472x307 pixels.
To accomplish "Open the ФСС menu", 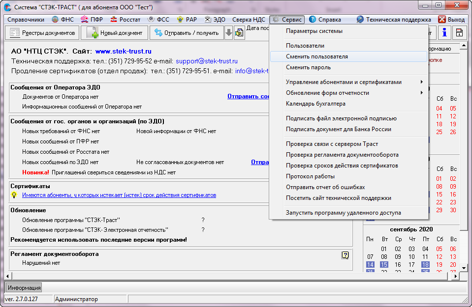I will 158,20.
